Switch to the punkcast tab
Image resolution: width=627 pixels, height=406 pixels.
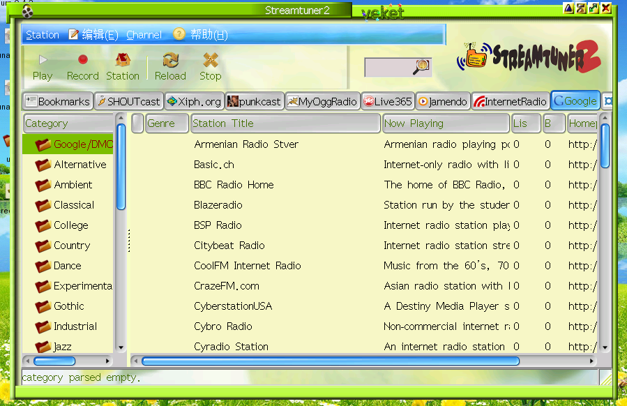(255, 102)
